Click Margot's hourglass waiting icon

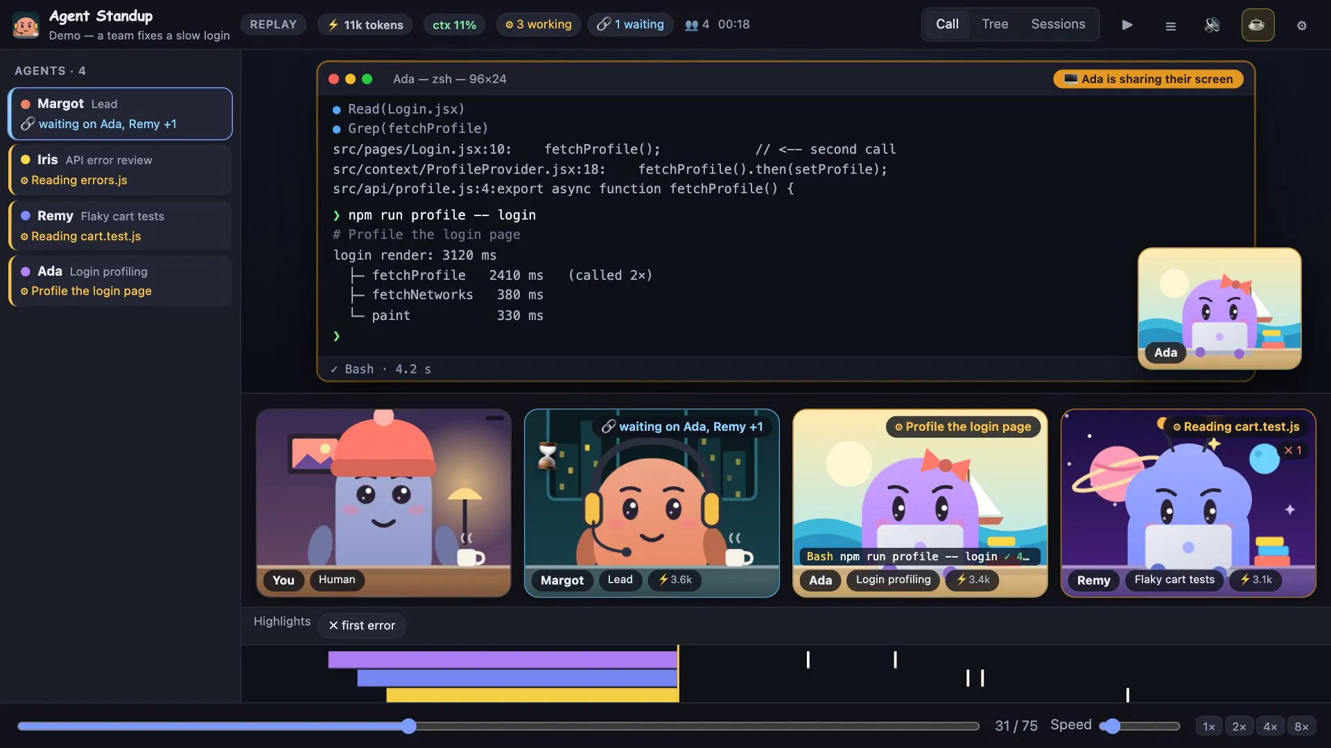pos(547,456)
